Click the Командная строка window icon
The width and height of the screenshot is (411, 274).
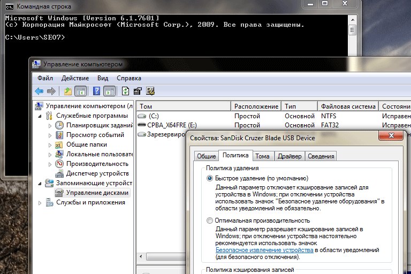[x=9, y=6]
